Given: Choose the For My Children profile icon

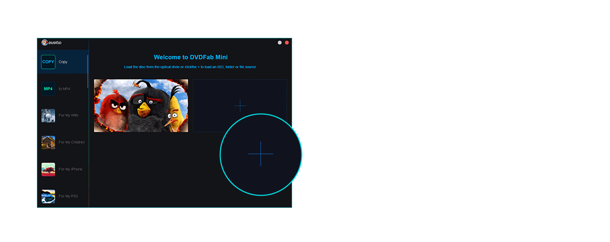Looking at the screenshot, I should pyautogui.click(x=48, y=142).
